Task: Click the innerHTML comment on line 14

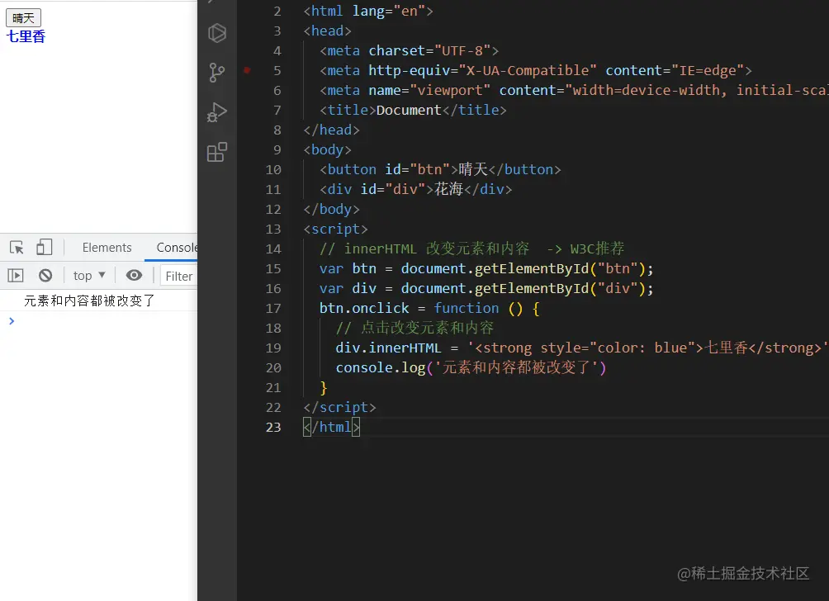Action: (x=471, y=248)
